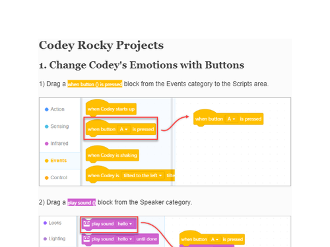Select the Action category

[55, 109]
